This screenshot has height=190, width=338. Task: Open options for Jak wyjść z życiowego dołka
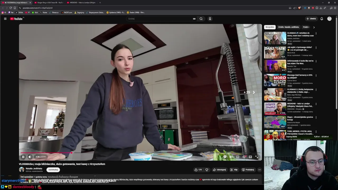pos(316,48)
